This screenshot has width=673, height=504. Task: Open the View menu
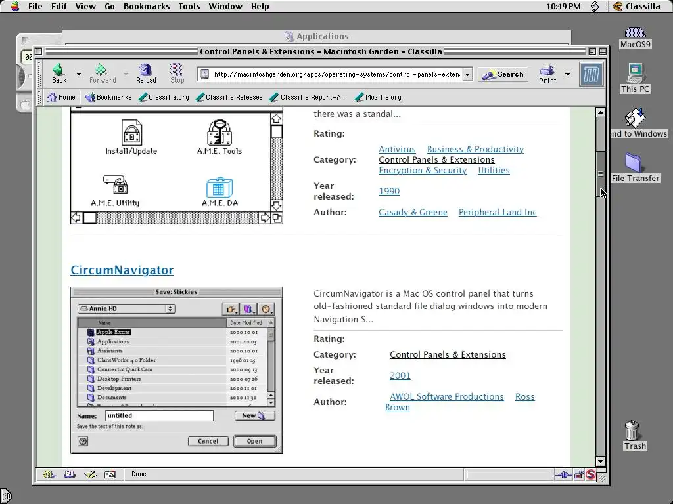click(x=85, y=6)
